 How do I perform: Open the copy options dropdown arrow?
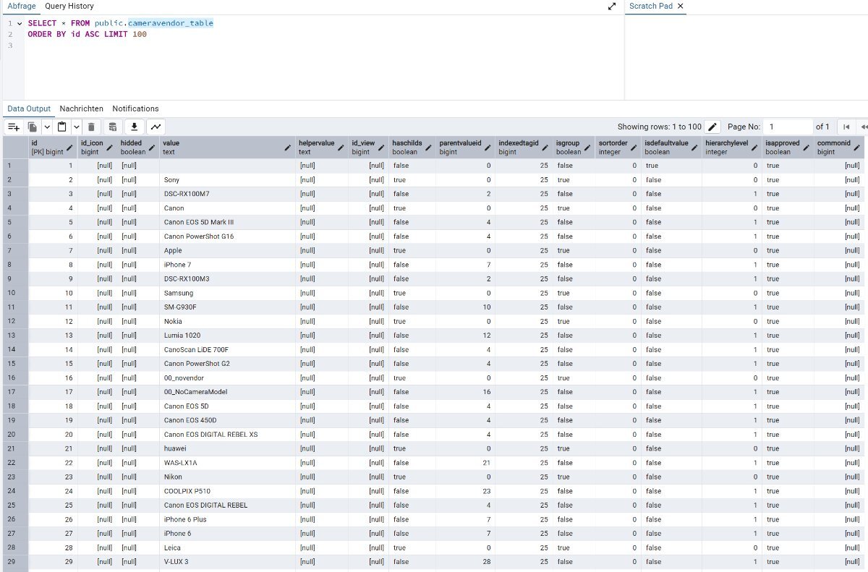coord(47,127)
